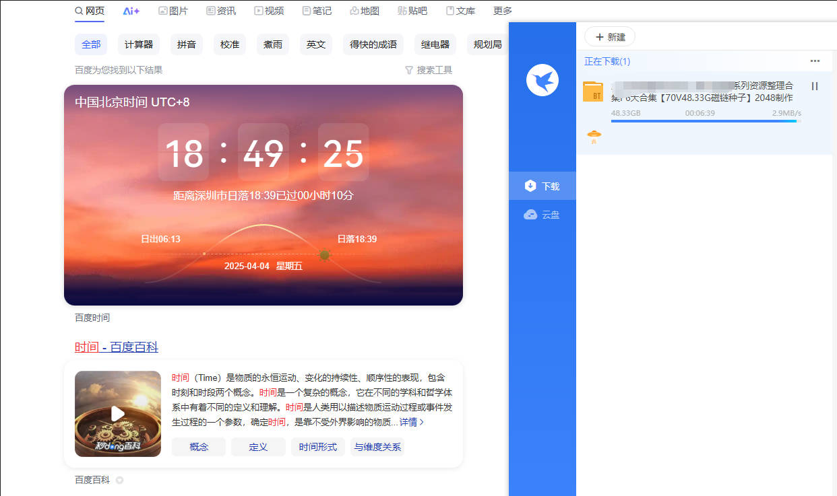Switch to the 视频 search tab

[x=269, y=10]
